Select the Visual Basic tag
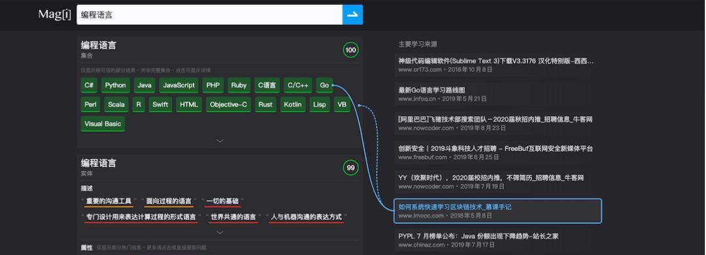The image size is (706, 255). 103,124
